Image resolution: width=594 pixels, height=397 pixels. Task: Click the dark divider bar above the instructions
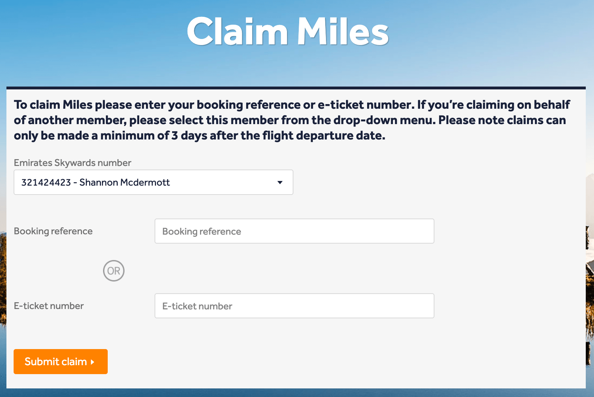(x=296, y=87)
